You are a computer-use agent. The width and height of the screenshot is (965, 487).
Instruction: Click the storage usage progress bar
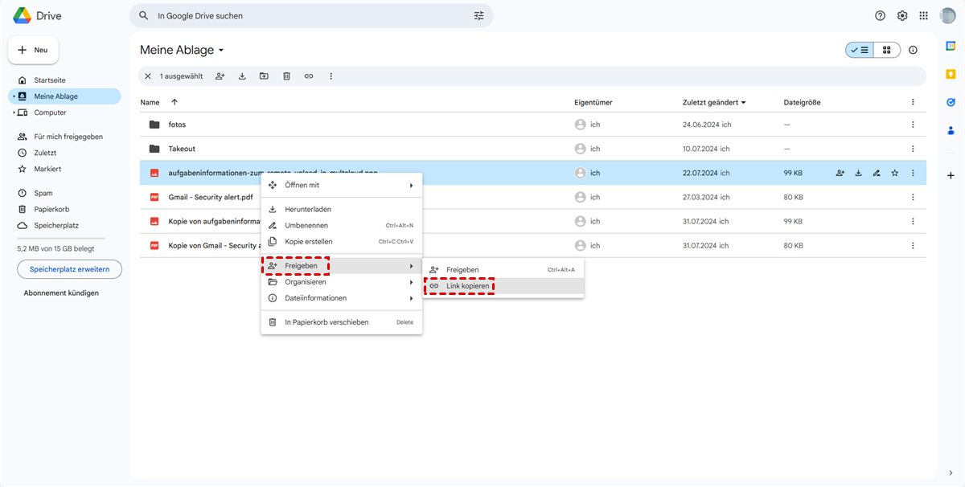tap(61, 239)
